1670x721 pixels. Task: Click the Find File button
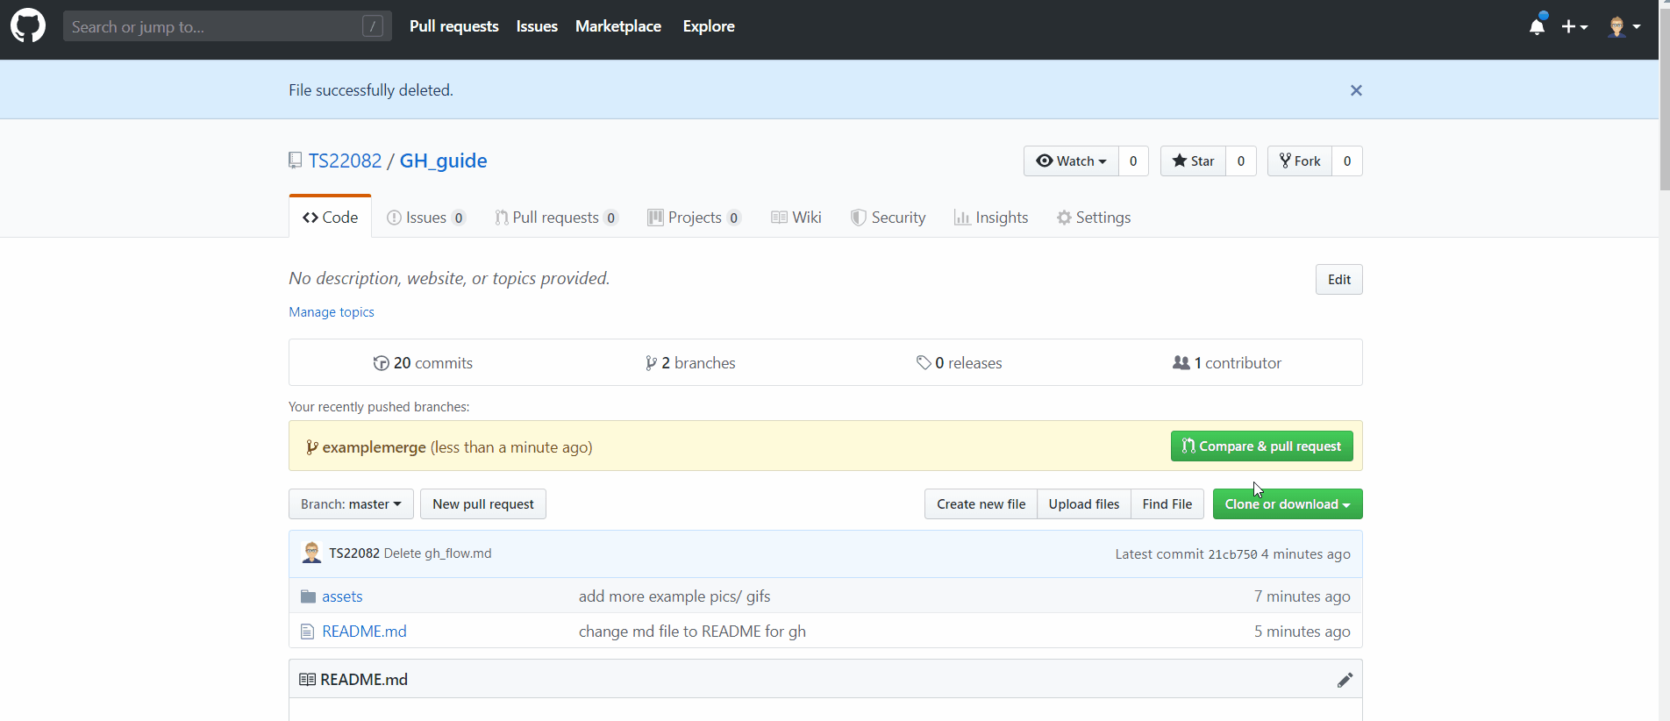point(1167,503)
